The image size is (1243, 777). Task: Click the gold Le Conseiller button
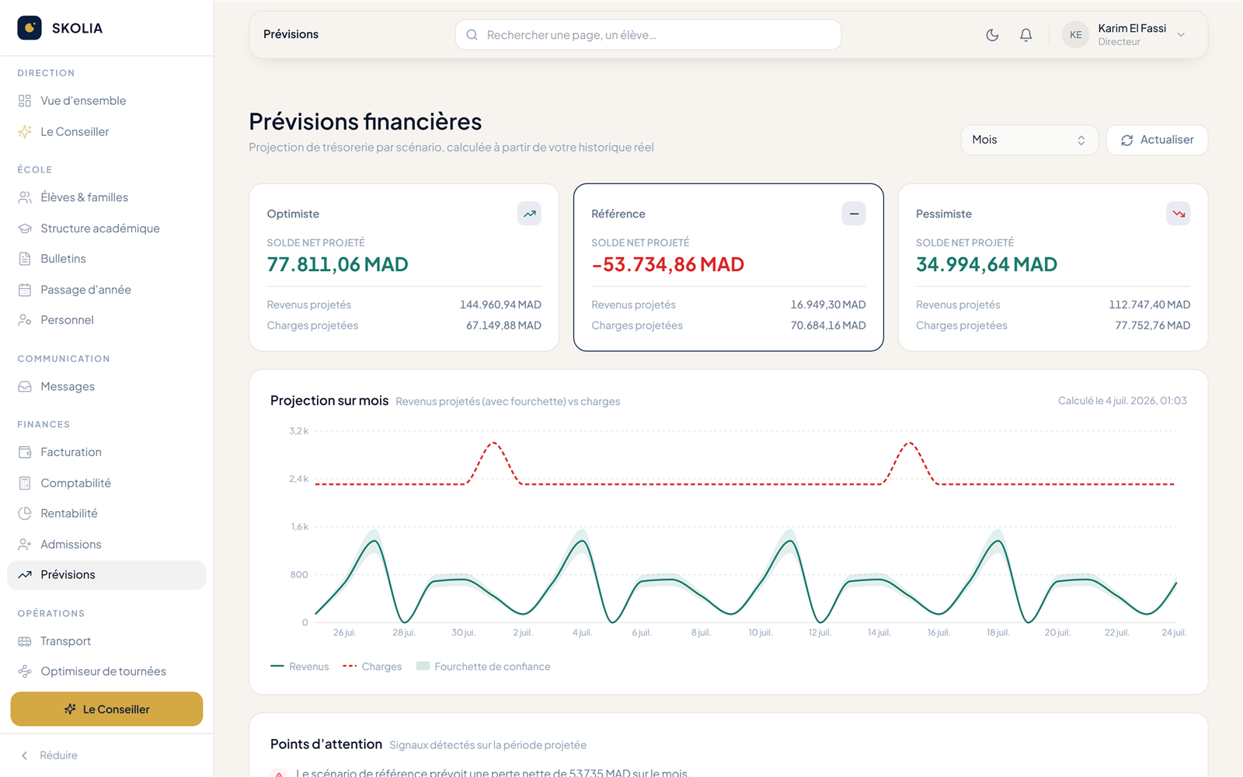point(106,709)
